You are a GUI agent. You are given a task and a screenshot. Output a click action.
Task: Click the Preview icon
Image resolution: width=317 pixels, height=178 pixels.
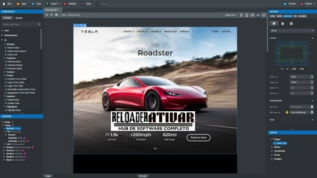(x=285, y=4)
